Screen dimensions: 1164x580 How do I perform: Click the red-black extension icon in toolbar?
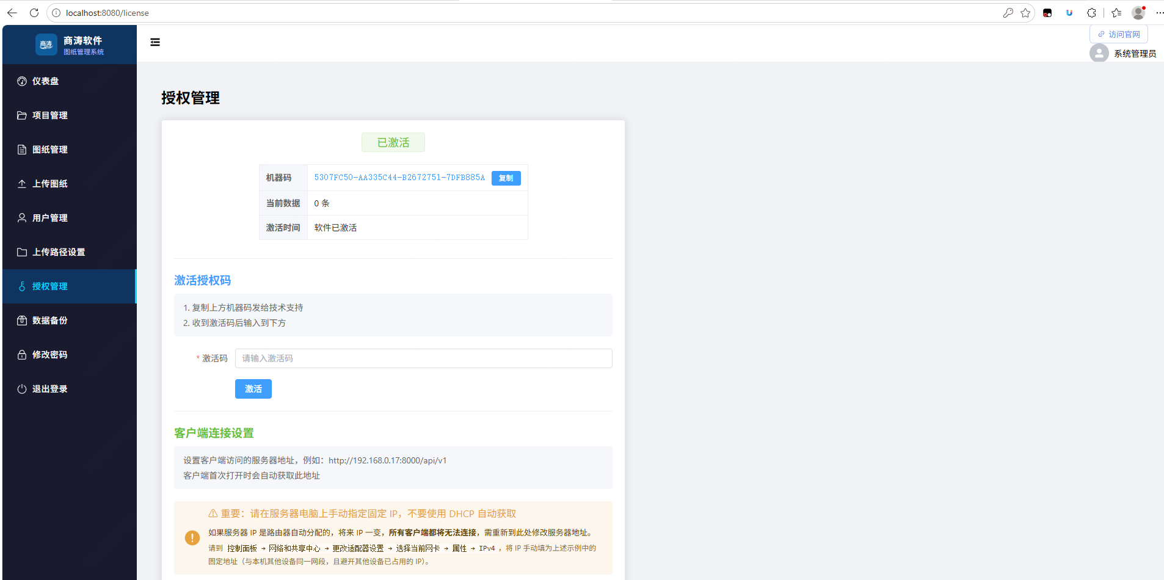click(1047, 13)
